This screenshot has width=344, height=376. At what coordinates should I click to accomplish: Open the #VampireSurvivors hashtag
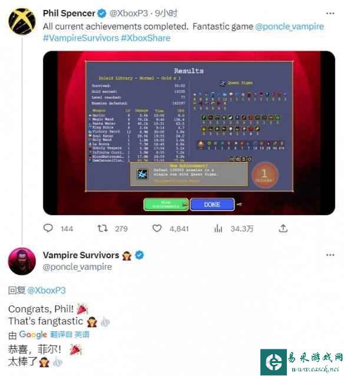click(81, 38)
